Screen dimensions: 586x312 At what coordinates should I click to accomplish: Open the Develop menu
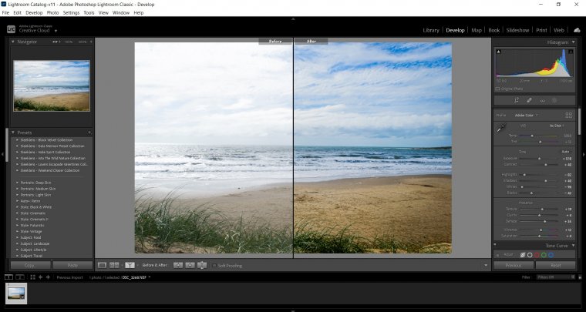[x=34, y=12]
